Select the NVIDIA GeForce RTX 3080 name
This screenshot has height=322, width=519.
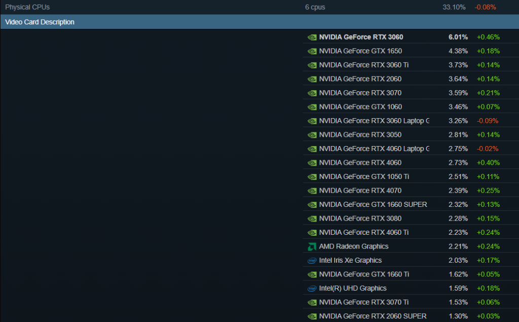coord(360,219)
